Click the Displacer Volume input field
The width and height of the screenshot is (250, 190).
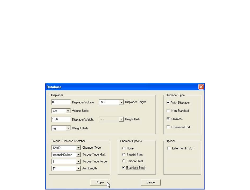61,102
